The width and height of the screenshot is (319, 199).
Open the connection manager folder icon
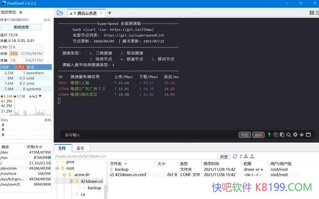coord(60,13)
